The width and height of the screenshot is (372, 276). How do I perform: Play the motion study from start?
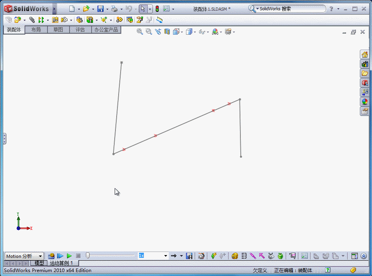[60, 256]
